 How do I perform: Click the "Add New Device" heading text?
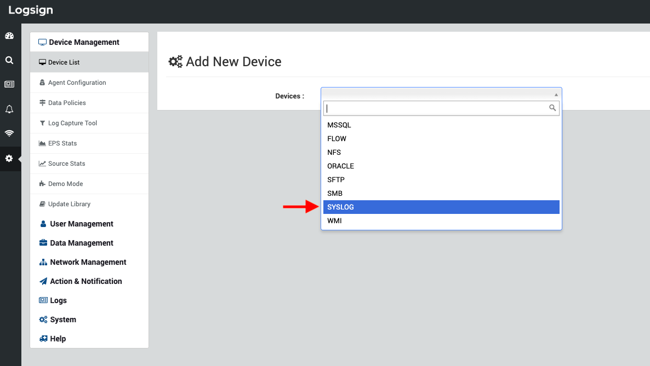pyautogui.click(x=233, y=62)
